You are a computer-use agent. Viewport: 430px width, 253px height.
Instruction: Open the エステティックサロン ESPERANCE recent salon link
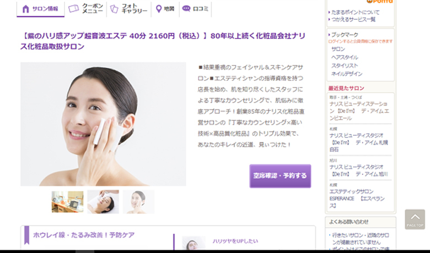[x=357, y=199]
